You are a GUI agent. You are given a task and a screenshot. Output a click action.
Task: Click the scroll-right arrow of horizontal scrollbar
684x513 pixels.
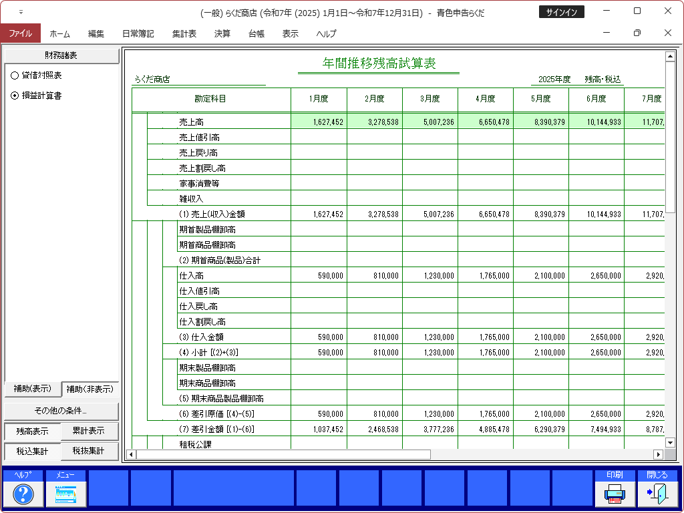tap(658, 454)
